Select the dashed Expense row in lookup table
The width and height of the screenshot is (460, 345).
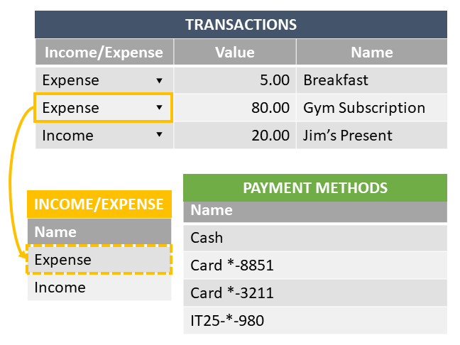click(99, 260)
